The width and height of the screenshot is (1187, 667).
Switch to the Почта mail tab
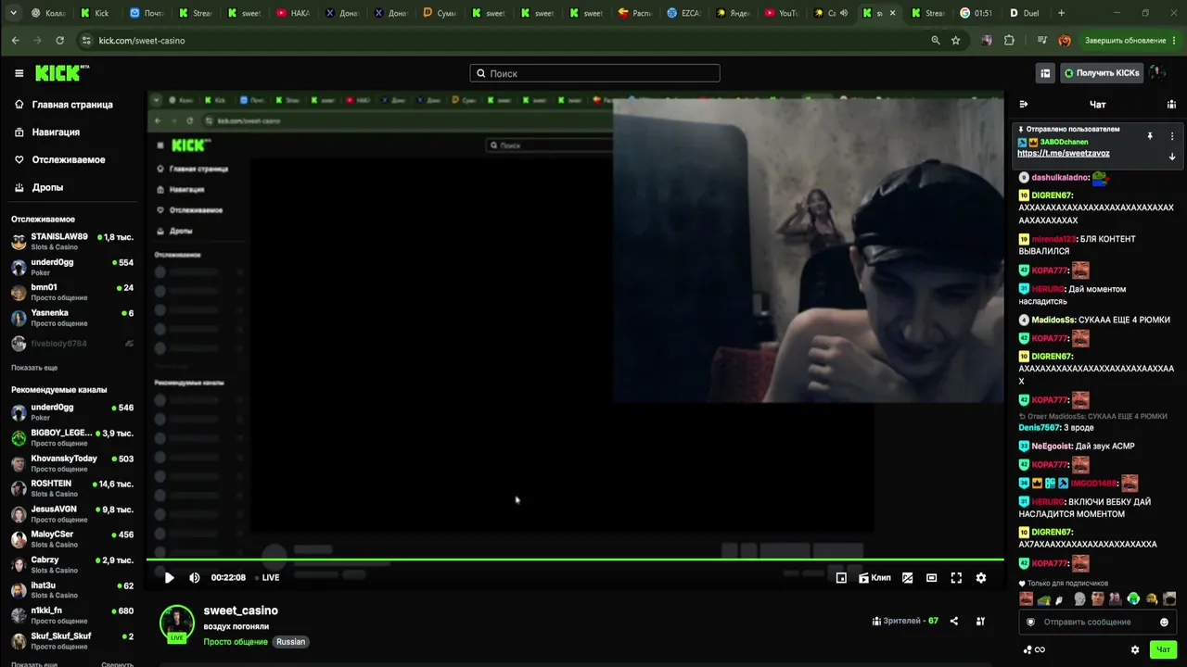tap(148, 13)
